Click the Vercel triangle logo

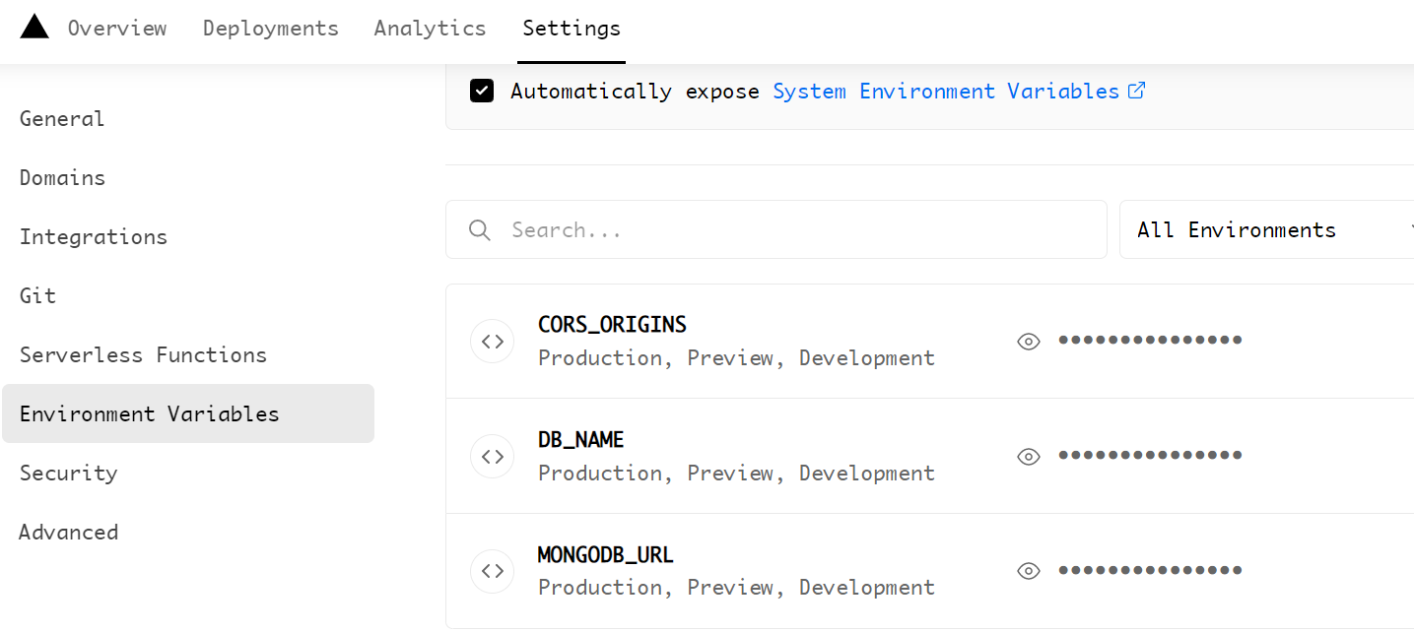(33, 27)
